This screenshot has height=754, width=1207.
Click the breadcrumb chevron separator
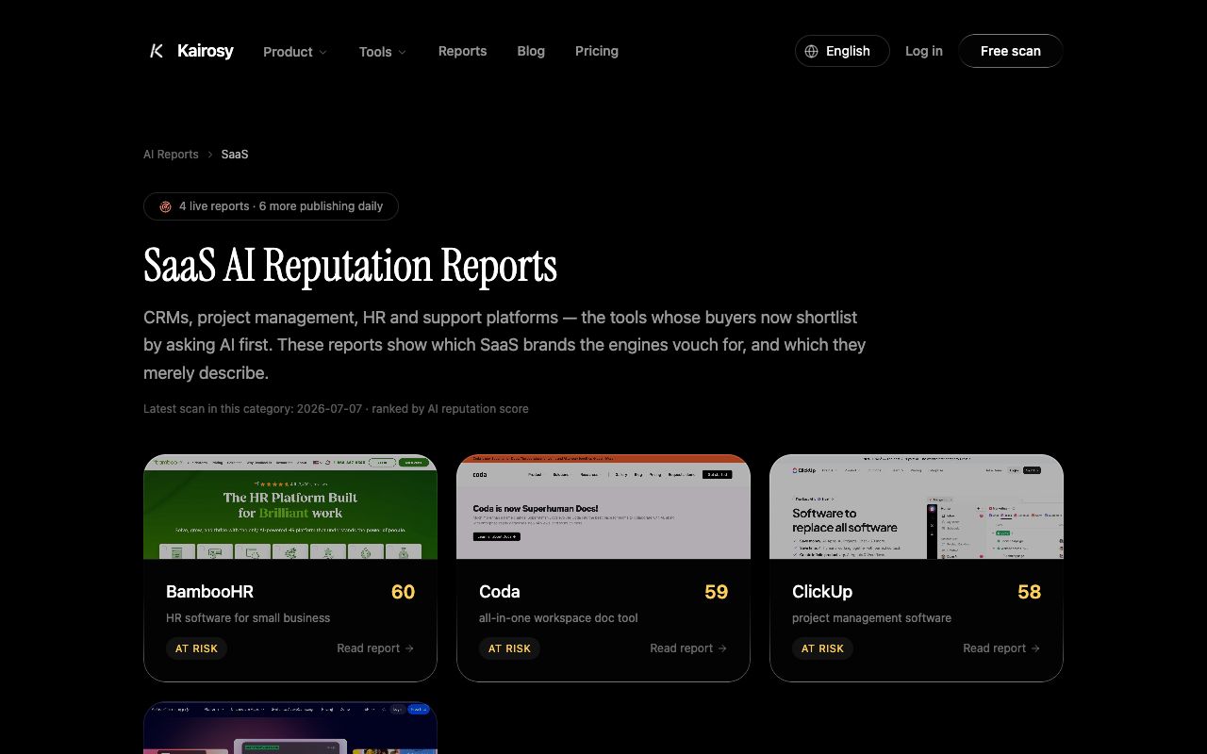[x=210, y=154]
